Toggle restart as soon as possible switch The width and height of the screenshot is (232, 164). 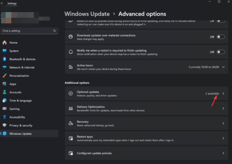[221, 21]
